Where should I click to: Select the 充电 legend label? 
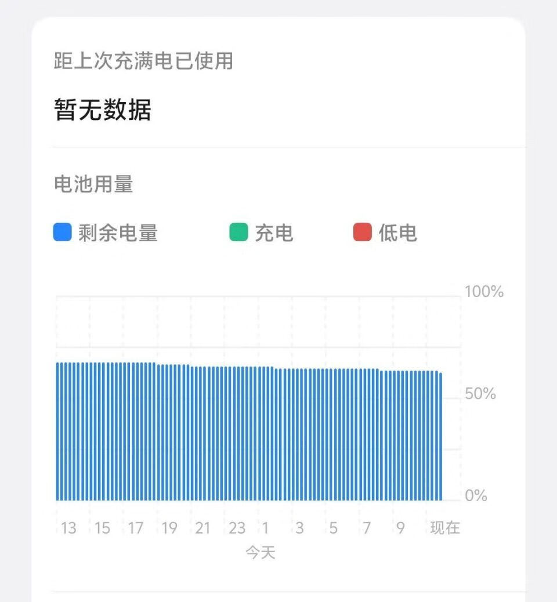274,233
